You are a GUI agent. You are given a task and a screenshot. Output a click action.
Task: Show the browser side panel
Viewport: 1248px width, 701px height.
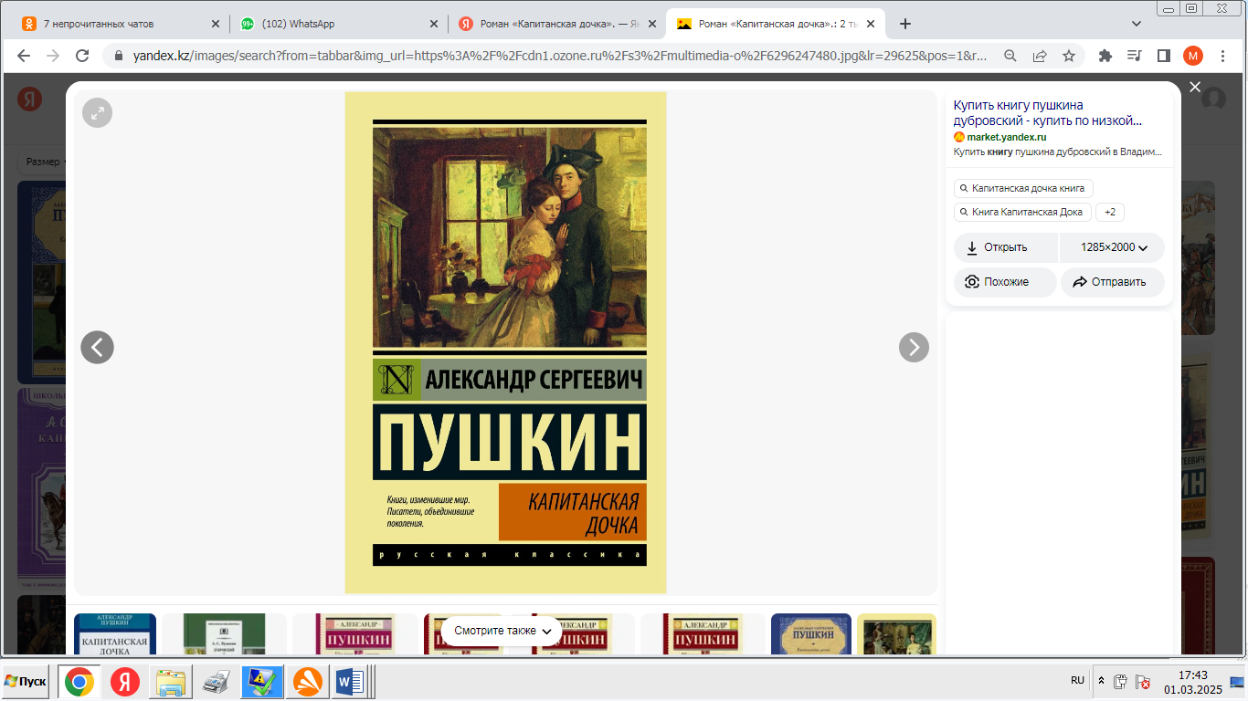[1164, 56]
